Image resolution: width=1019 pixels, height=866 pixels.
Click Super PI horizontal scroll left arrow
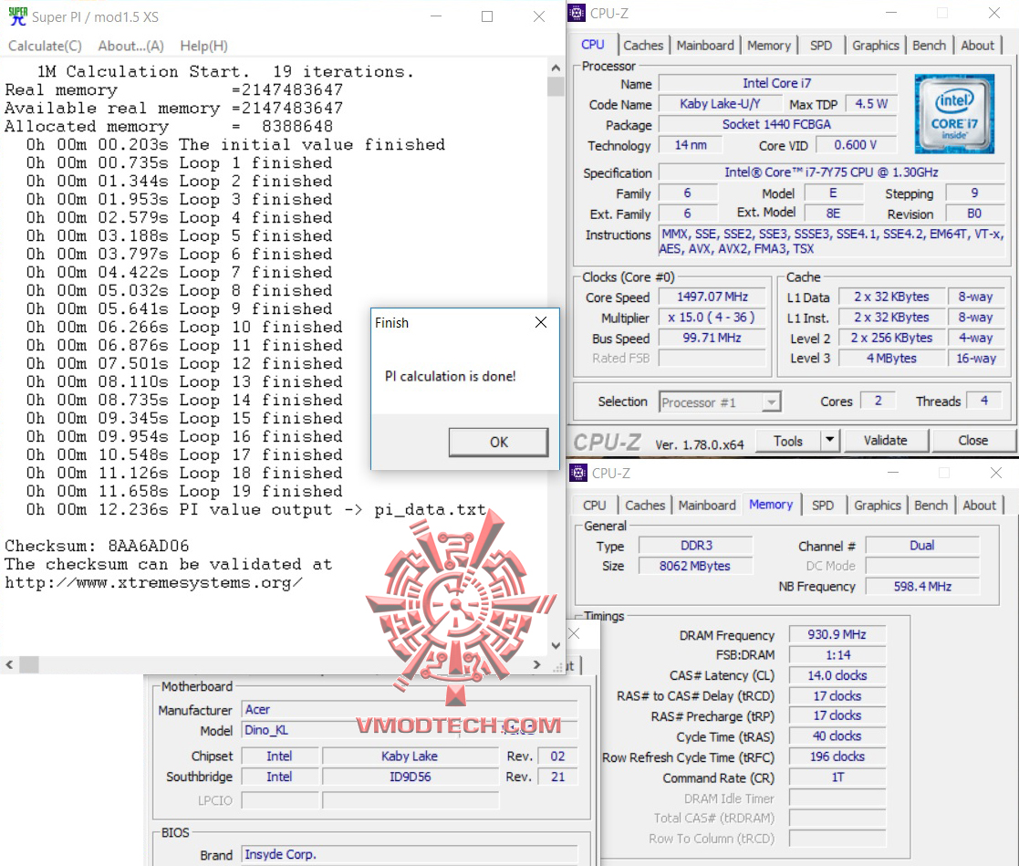(x=9, y=664)
